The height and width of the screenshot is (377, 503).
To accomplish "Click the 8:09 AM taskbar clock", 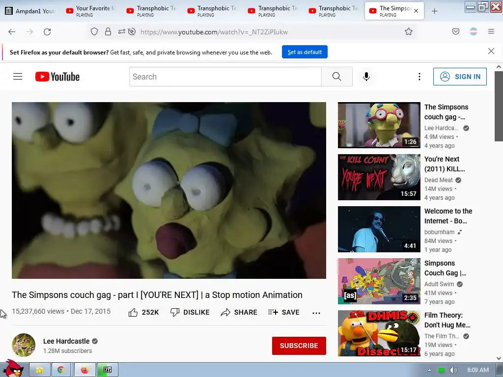I will pyautogui.click(x=478, y=370).
